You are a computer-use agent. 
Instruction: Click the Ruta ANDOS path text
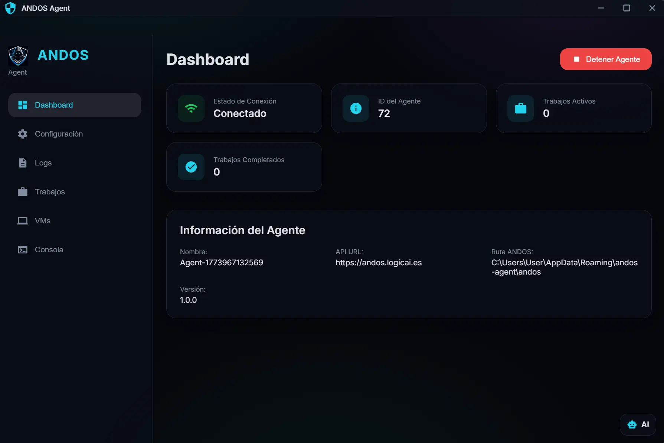(564, 267)
